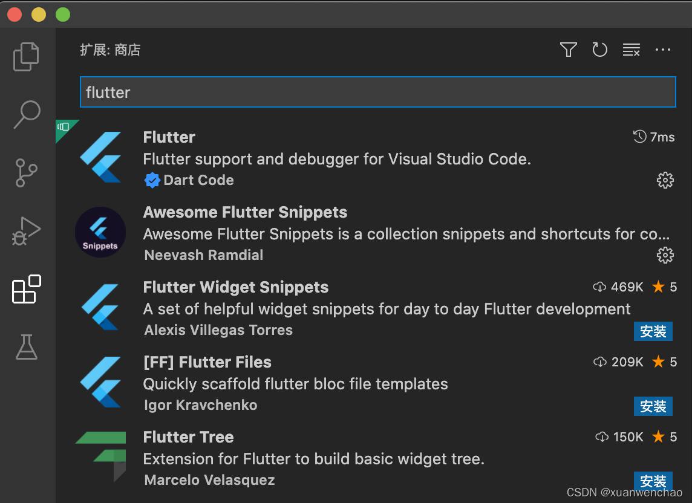
Task: Open the Source Control view
Action: tap(27, 172)
